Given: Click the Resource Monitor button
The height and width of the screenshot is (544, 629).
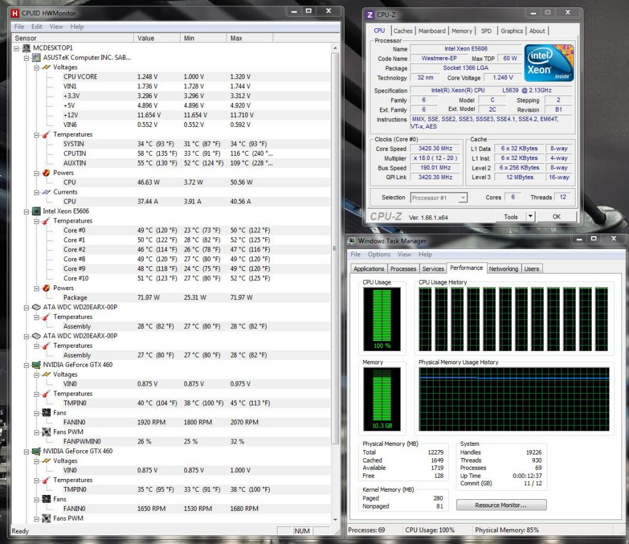Looking at the screenshot, I should pyautogui.click(x=501, y=505).
